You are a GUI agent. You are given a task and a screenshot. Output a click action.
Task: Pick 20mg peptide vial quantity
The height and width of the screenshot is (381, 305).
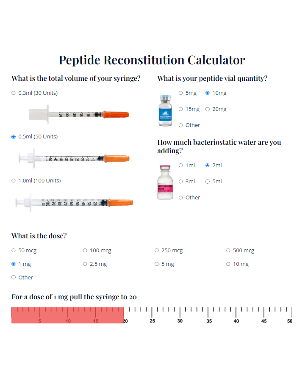[x=208, y=109]
